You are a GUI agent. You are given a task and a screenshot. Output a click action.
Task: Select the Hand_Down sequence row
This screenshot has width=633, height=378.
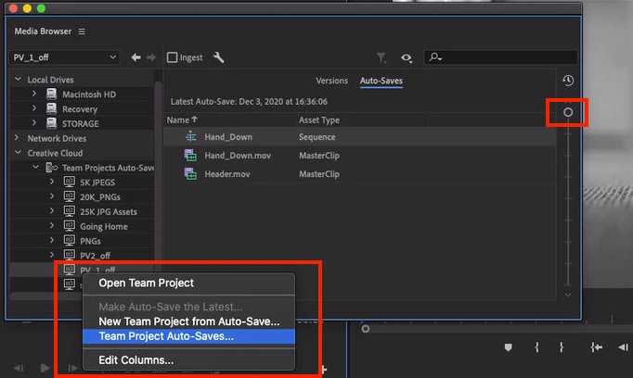(359, 137)
